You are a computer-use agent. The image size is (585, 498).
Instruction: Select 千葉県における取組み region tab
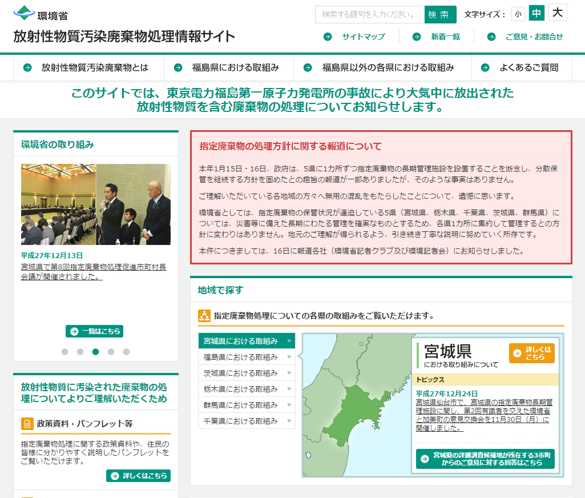(247, 421)
